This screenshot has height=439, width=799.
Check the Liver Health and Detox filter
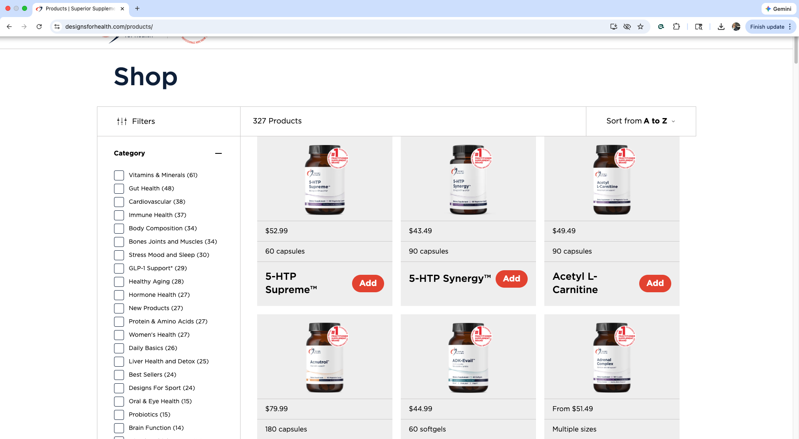(x=119, y=362)
